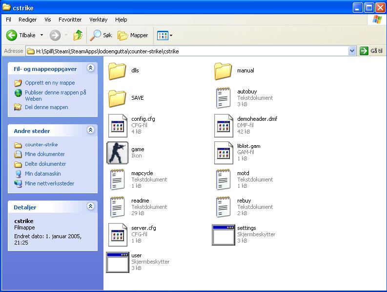Select the user screensaver file
The width and height of the screenshot is (387, 292).
pyautogui.click(x=117, y=262)
